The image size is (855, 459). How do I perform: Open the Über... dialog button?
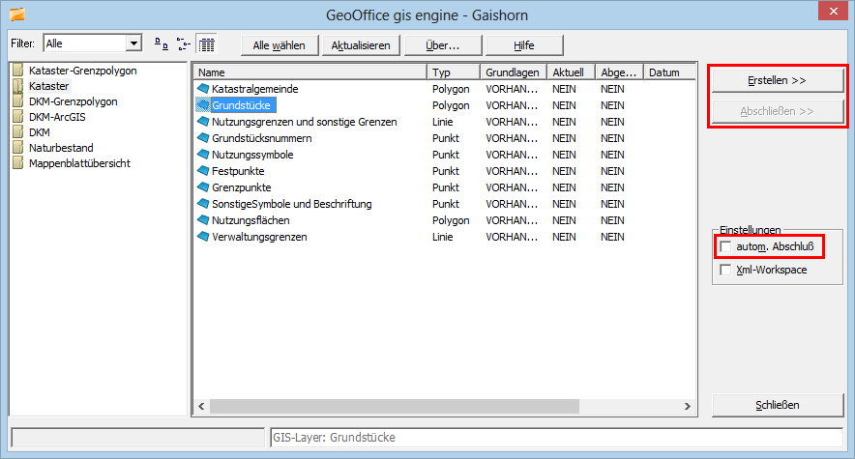443,45
